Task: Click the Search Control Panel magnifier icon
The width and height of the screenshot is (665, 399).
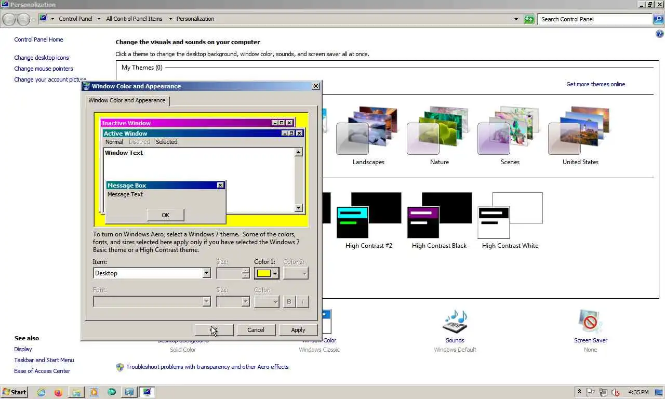Action: click(658, 19)
